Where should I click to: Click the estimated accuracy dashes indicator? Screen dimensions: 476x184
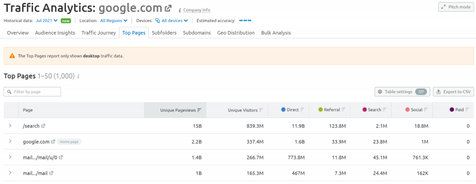(245, 21)
